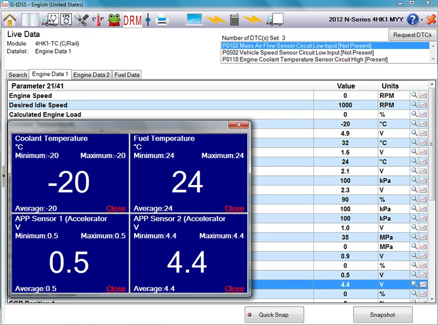438x325 pixels.
Task: Close the APP Sensor 2 gauge tile
Action: click(x=235, y=289)
